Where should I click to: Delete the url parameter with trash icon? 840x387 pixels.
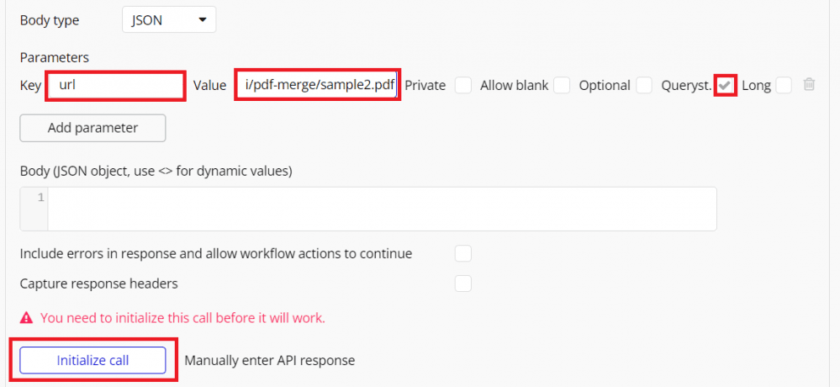pos(809,85)
